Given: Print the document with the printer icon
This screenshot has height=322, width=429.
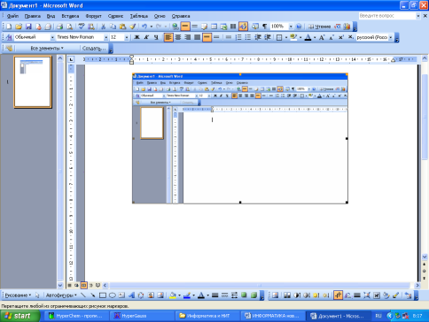Looking at the screenshot, I should (x=59, y=27).
